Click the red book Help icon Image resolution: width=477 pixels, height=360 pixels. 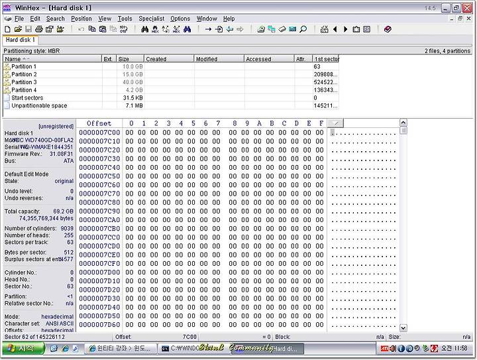click(388, 29)
